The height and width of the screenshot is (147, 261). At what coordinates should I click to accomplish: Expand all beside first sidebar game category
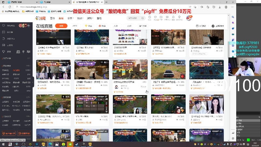click(x=28, y=66)
